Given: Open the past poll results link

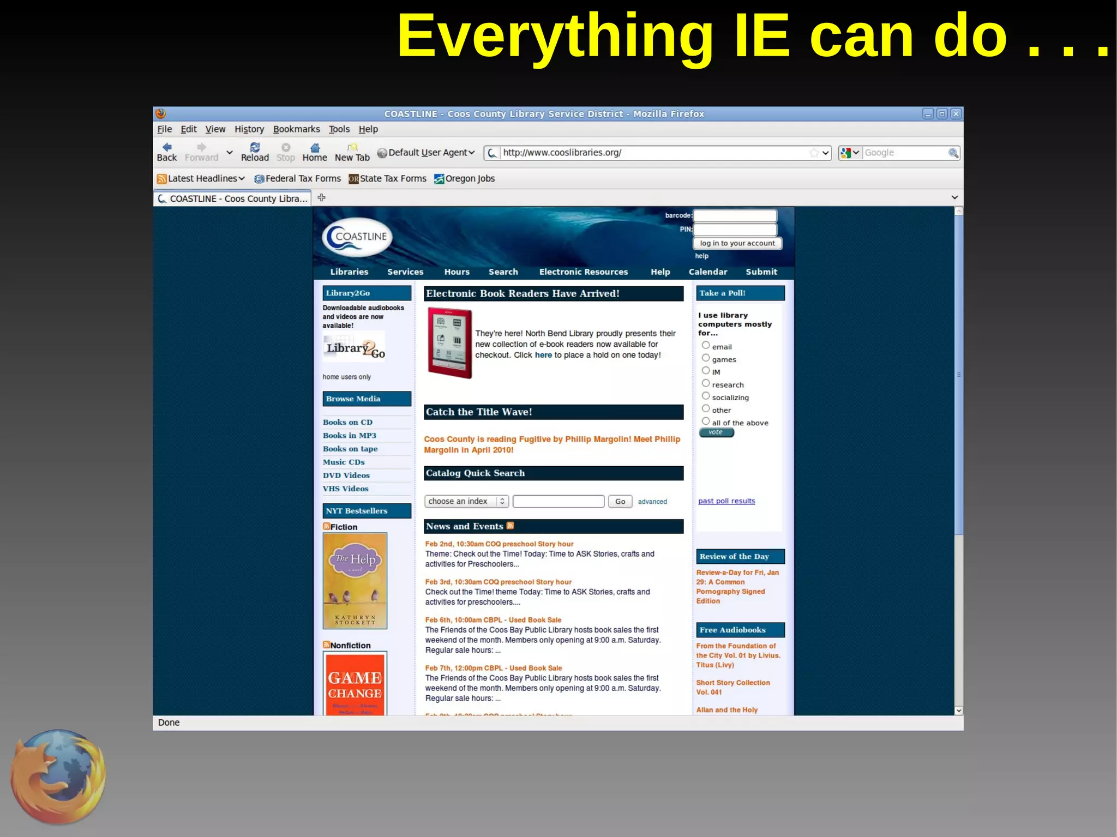Looking at the screenshot, I should (726, 501).
